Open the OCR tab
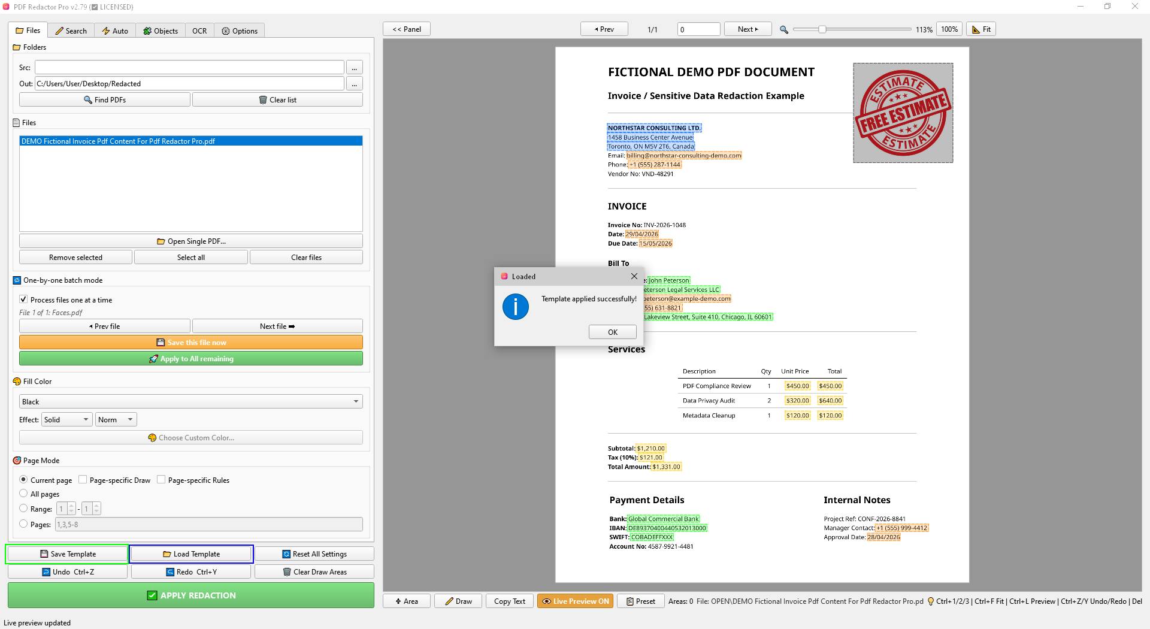1150x629 pixels. click(x=199, y=31)
